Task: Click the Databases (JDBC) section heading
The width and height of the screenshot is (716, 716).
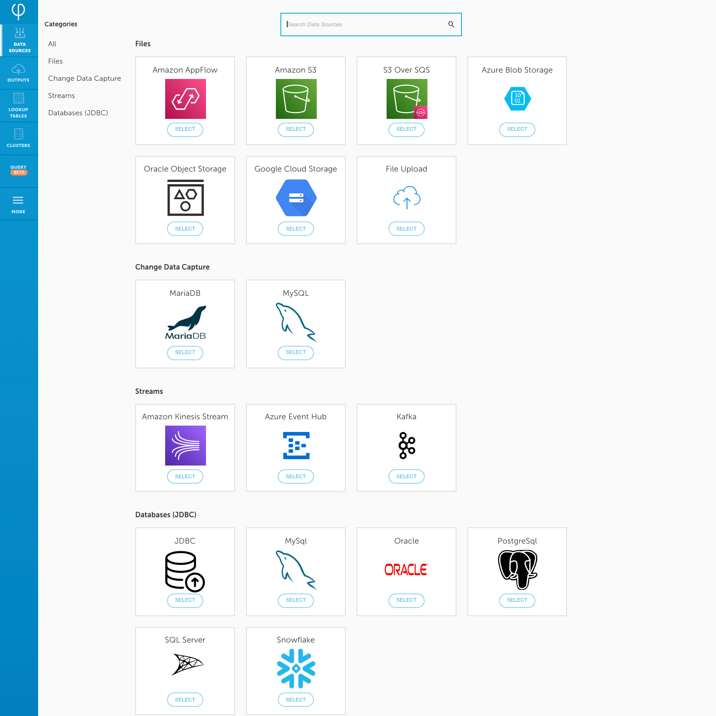Action: [x=166, y=515]
